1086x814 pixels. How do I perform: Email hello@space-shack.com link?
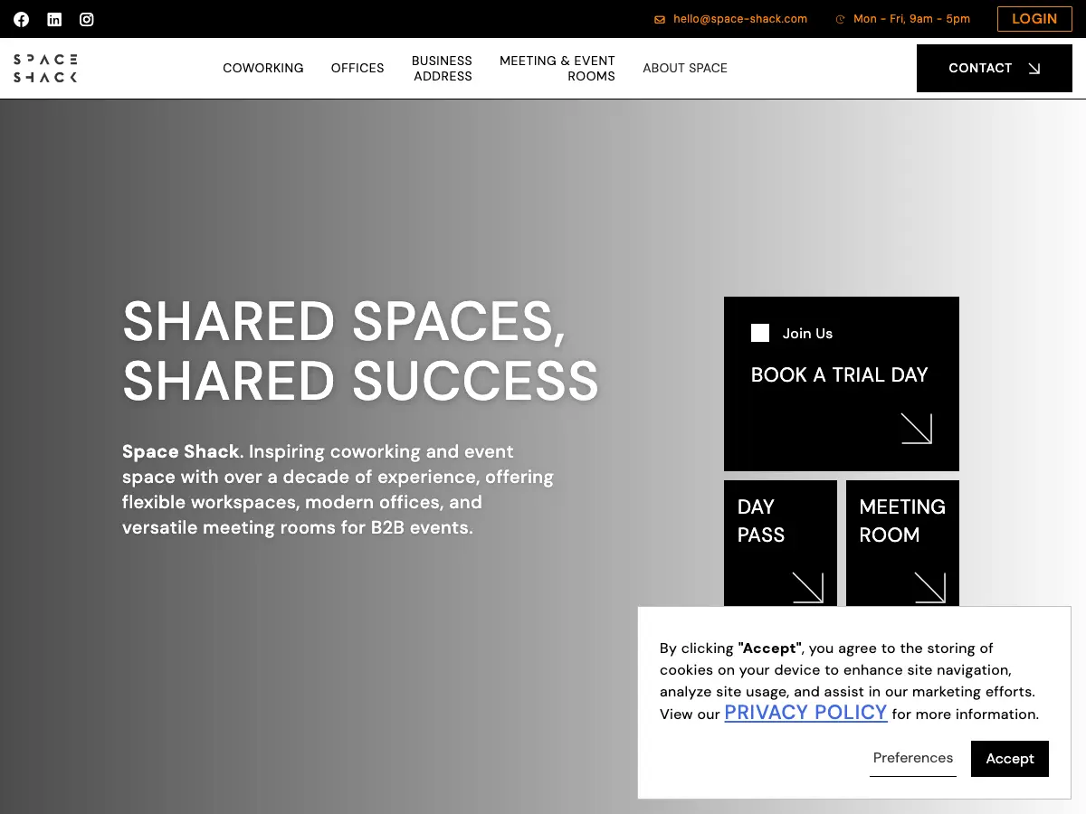coord(740,19)
